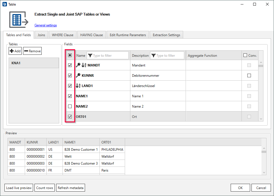Click the NAME1 preview column header
Viewport: 274px width, 196px height.
(81, 142)
